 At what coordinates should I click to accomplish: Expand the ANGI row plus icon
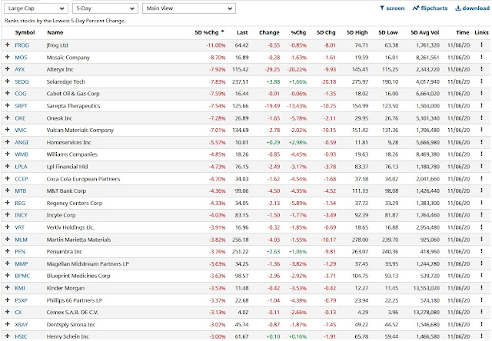(x=8, y=141)
